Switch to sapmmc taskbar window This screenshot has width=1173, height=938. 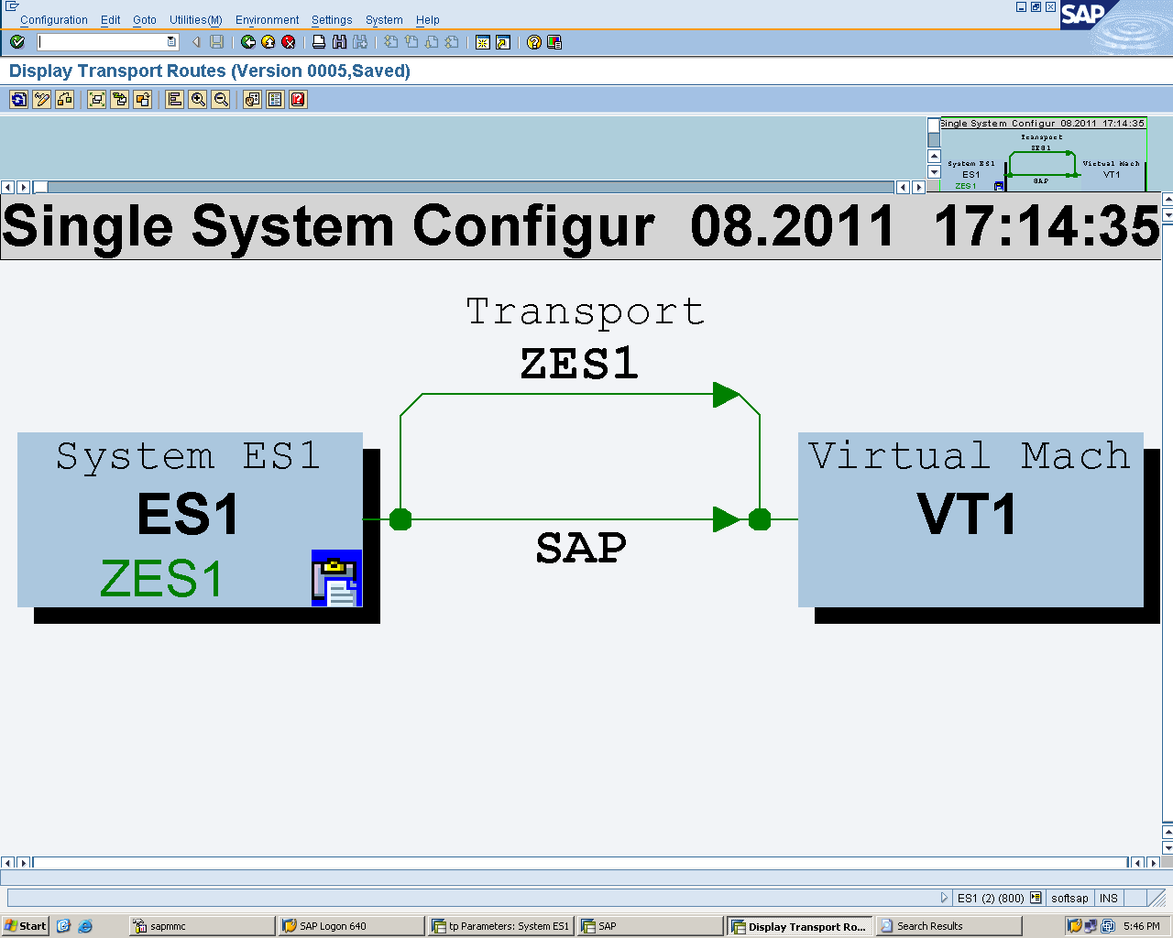point(202,926)
